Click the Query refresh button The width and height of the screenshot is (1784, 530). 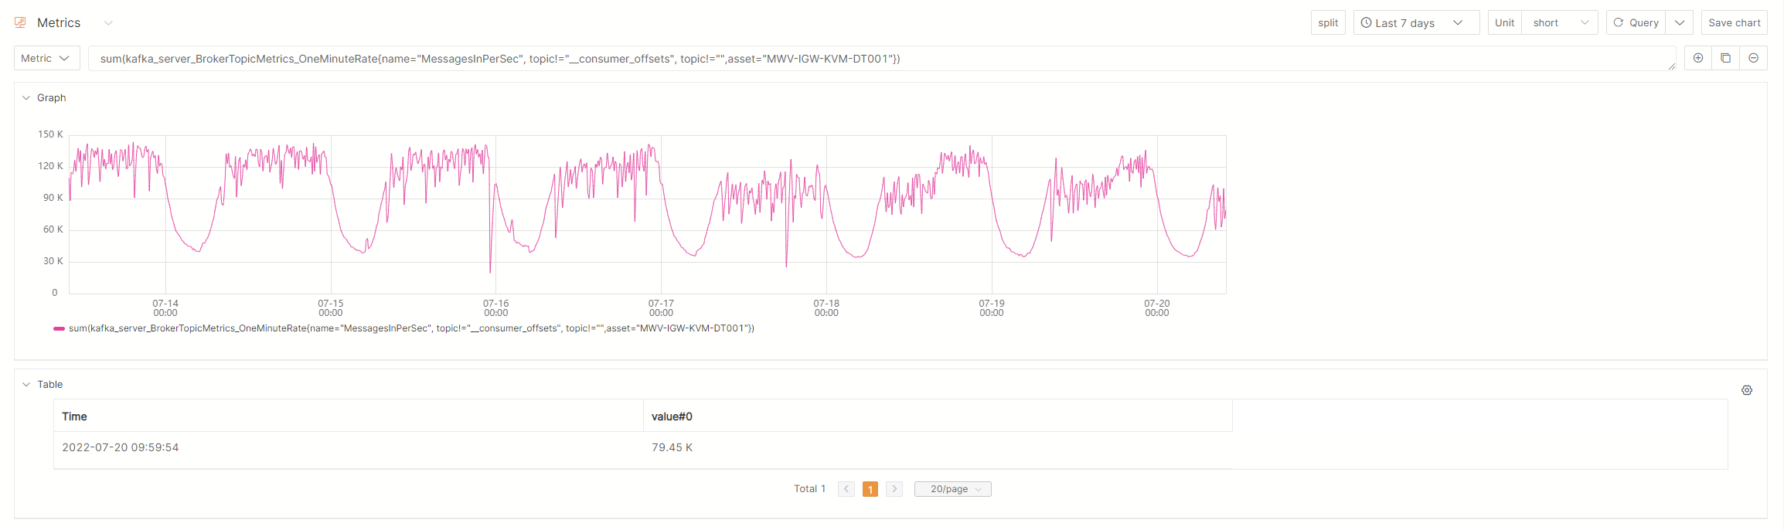(1636, 22)
